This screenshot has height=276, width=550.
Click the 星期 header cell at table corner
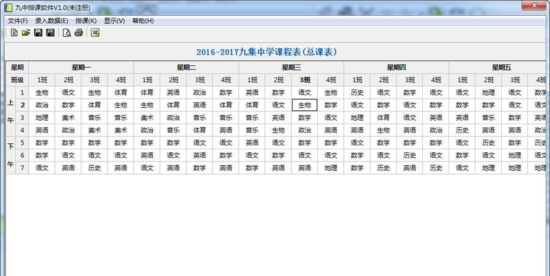17,68
